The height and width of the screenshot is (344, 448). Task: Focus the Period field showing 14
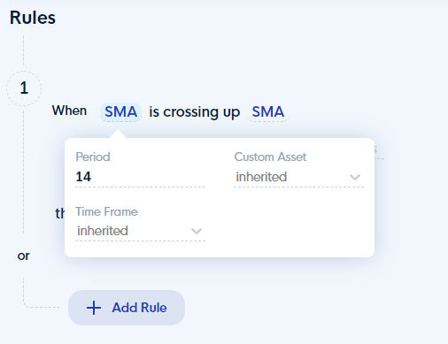[140, 177]
